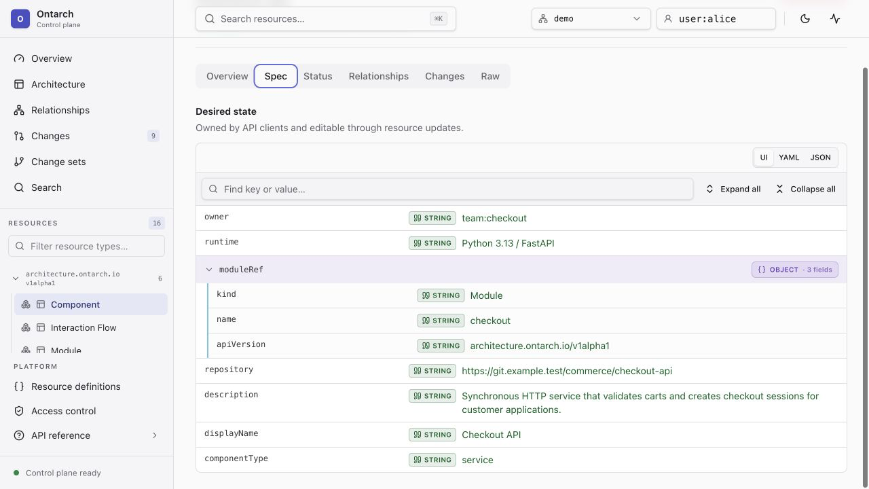
Task: Select the JSON view mode
Action: 820,158
